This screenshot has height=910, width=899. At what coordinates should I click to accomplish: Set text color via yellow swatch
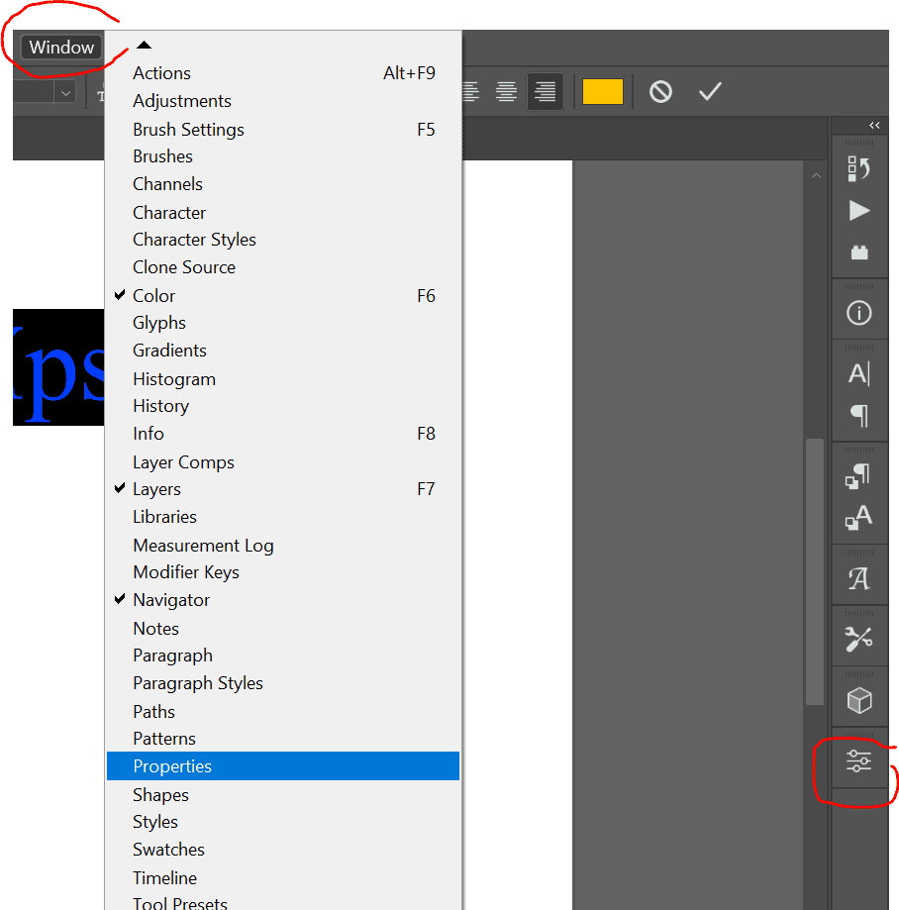coord(602,92)
